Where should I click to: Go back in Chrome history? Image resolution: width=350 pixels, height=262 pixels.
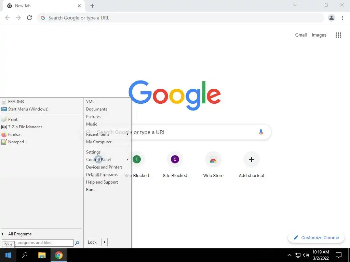(x=8, y=18)
